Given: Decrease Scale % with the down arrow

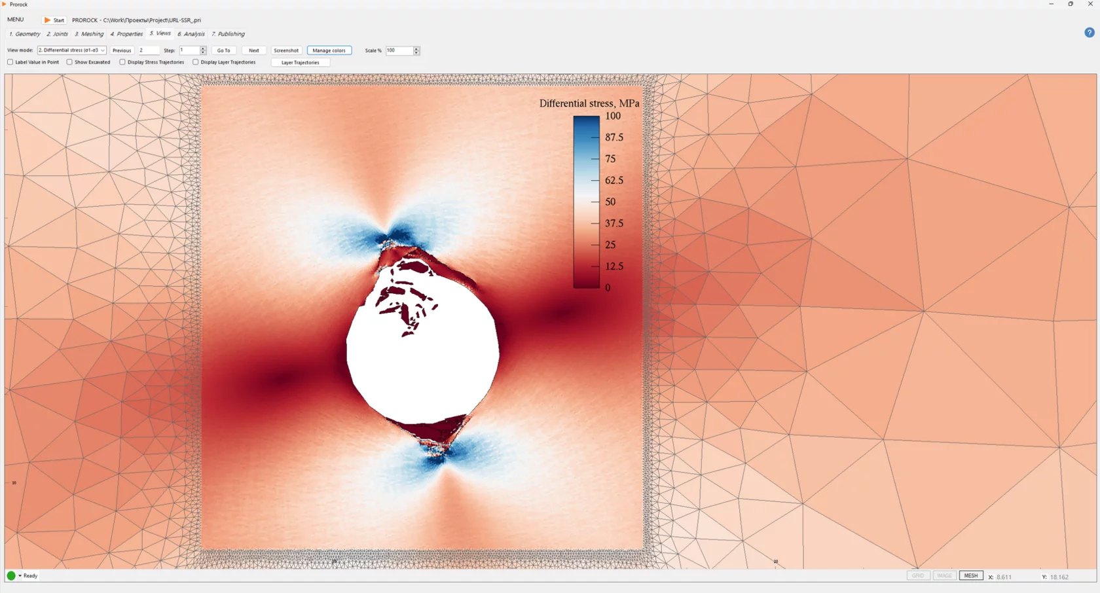Looking at the screenshot, I should pyautogui.click(x=416, y=52).
